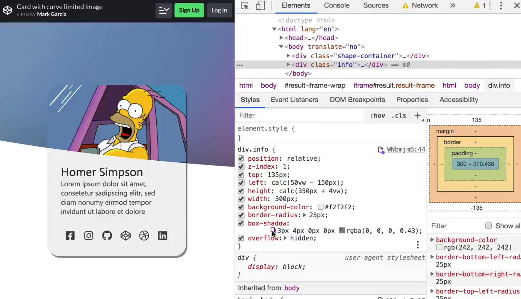Toggle off the height declaration
This screenshot has width=521, height=299.
[241, 191]
